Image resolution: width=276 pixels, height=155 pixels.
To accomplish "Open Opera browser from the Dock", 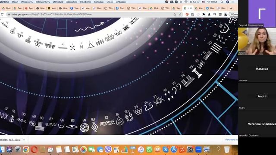I will [x=34, y=149].
